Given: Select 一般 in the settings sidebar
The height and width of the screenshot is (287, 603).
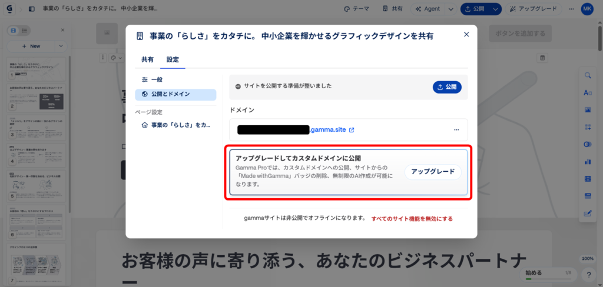Looking at the screenshot, I should tap(156, 79).
